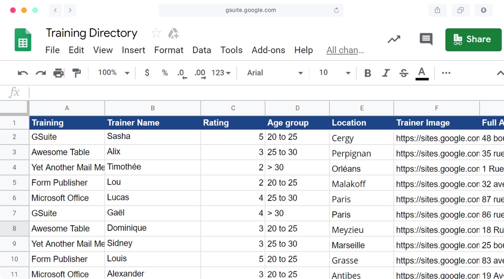Open the Help menu
The width and height of the screenshot is (504, 279).
click(x=303, y=50)
